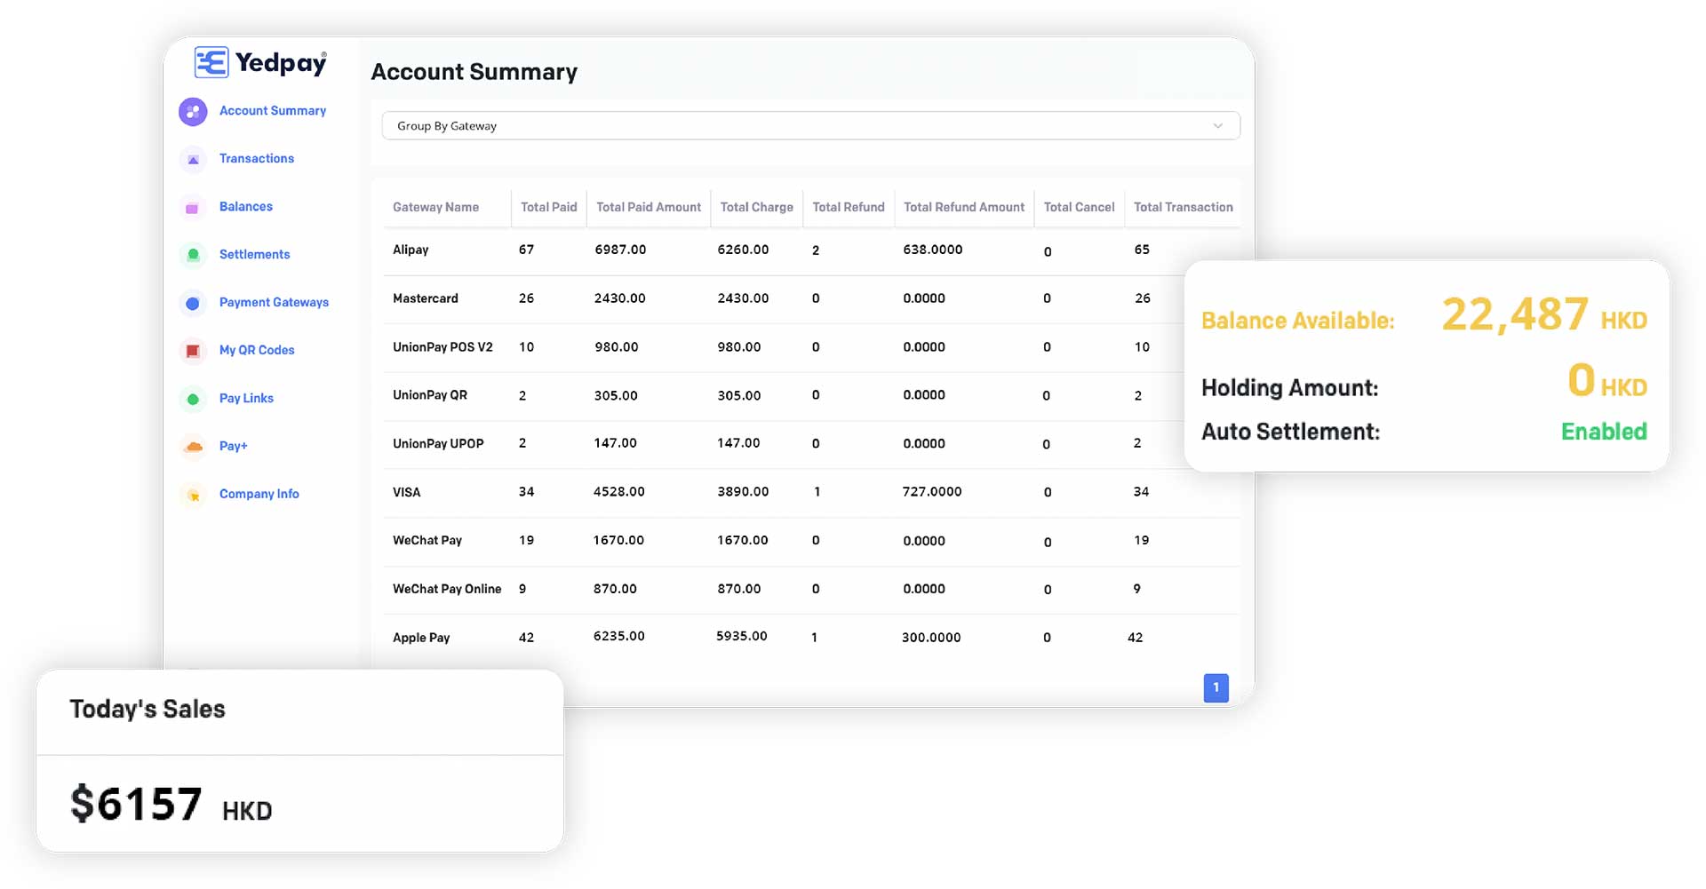Screen dimensions: 1706x889
Task: Click the pink Balances sidebar icon
Action: tap(193, 208)
